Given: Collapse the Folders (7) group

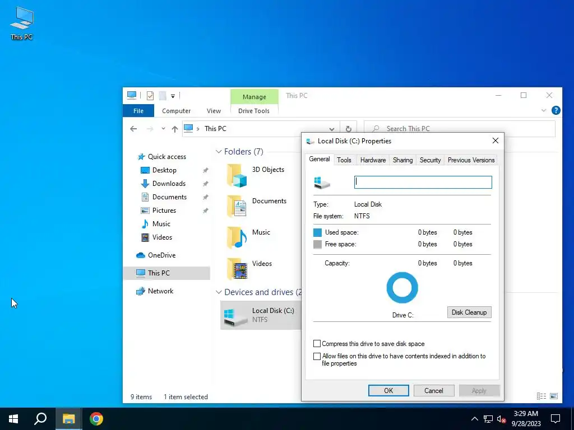Looking at the screenshot, I should click(219, 152).
